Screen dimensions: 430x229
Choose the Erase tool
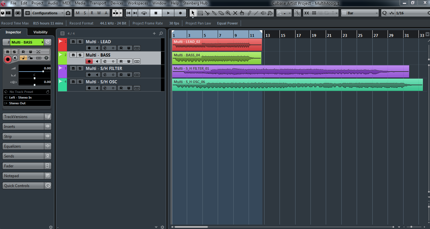pyautogui.click(x=221, y=13)
